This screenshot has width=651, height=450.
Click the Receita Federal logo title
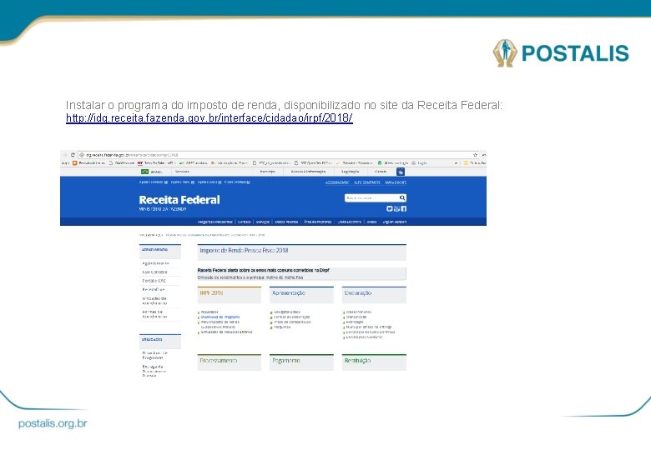coord(179,200)
